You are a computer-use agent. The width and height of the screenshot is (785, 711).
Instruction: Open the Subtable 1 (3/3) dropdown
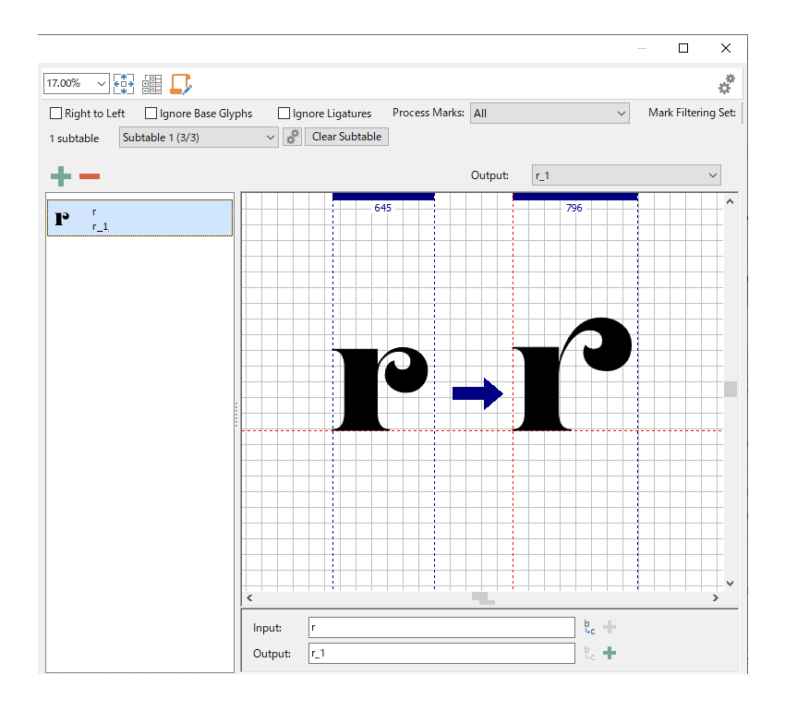199,137
